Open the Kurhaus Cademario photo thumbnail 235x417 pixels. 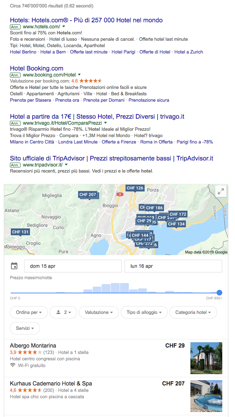tap(206, 396)
